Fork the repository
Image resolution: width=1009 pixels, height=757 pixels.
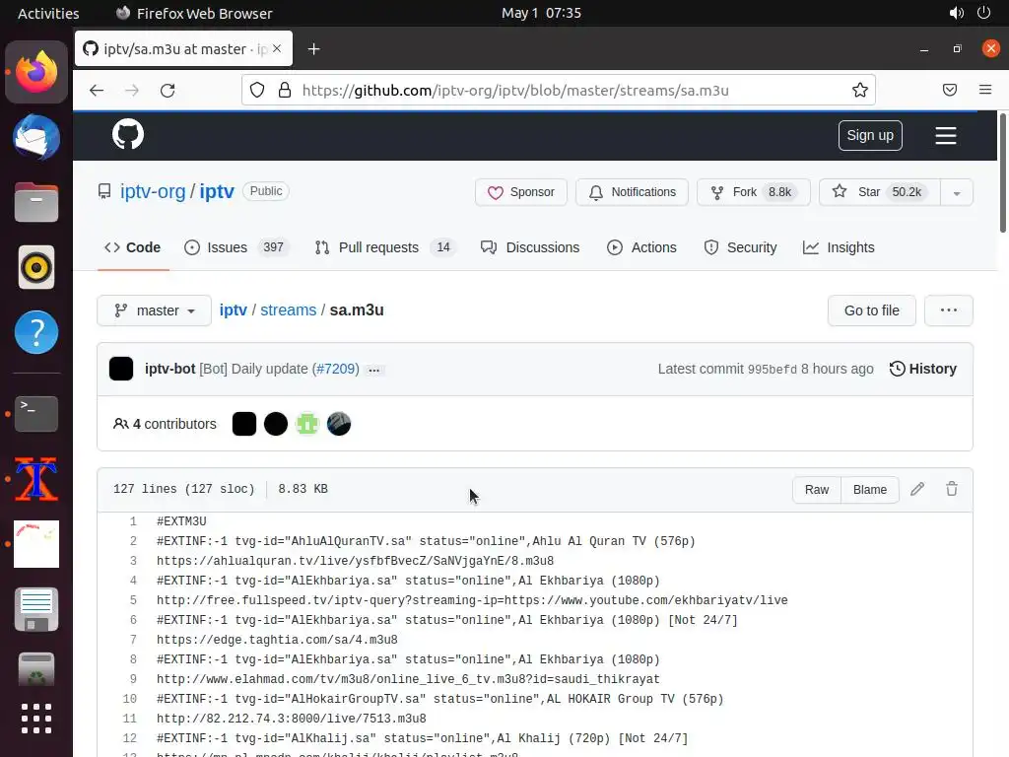(x=754, y=192)
